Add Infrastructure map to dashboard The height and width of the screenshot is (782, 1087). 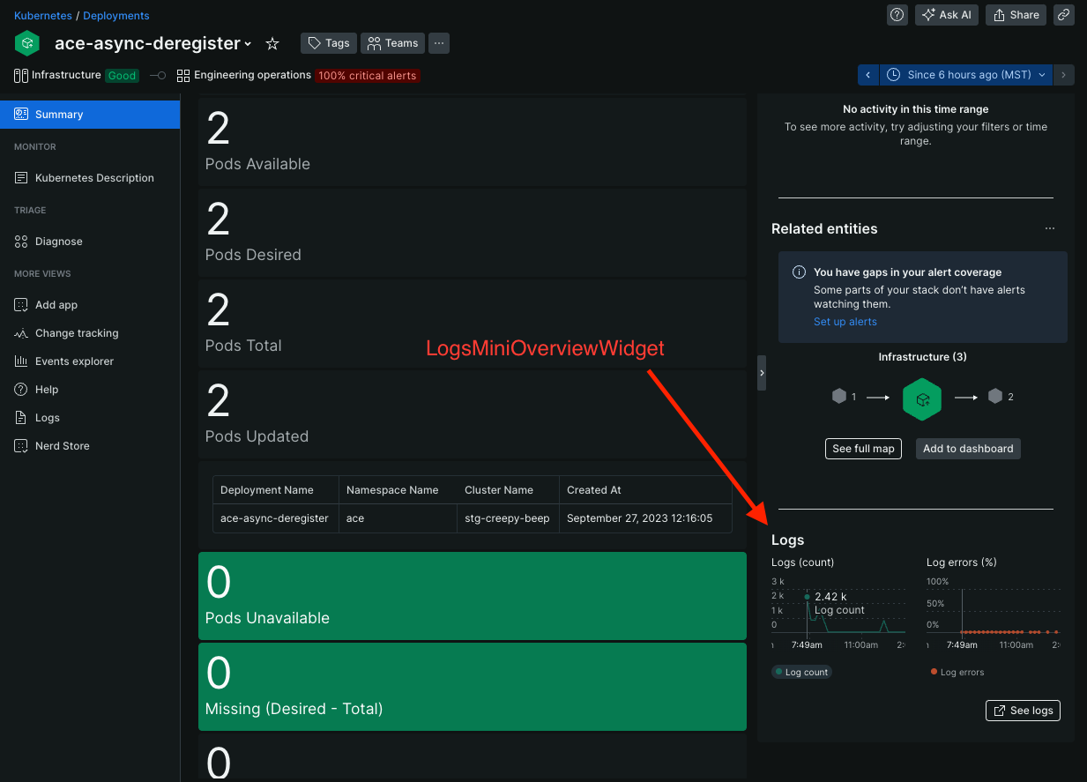(x=967, y=448)
